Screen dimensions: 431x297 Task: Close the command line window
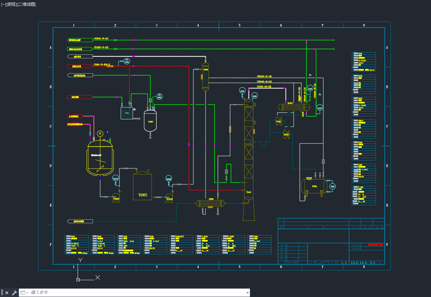click(7, 293)
